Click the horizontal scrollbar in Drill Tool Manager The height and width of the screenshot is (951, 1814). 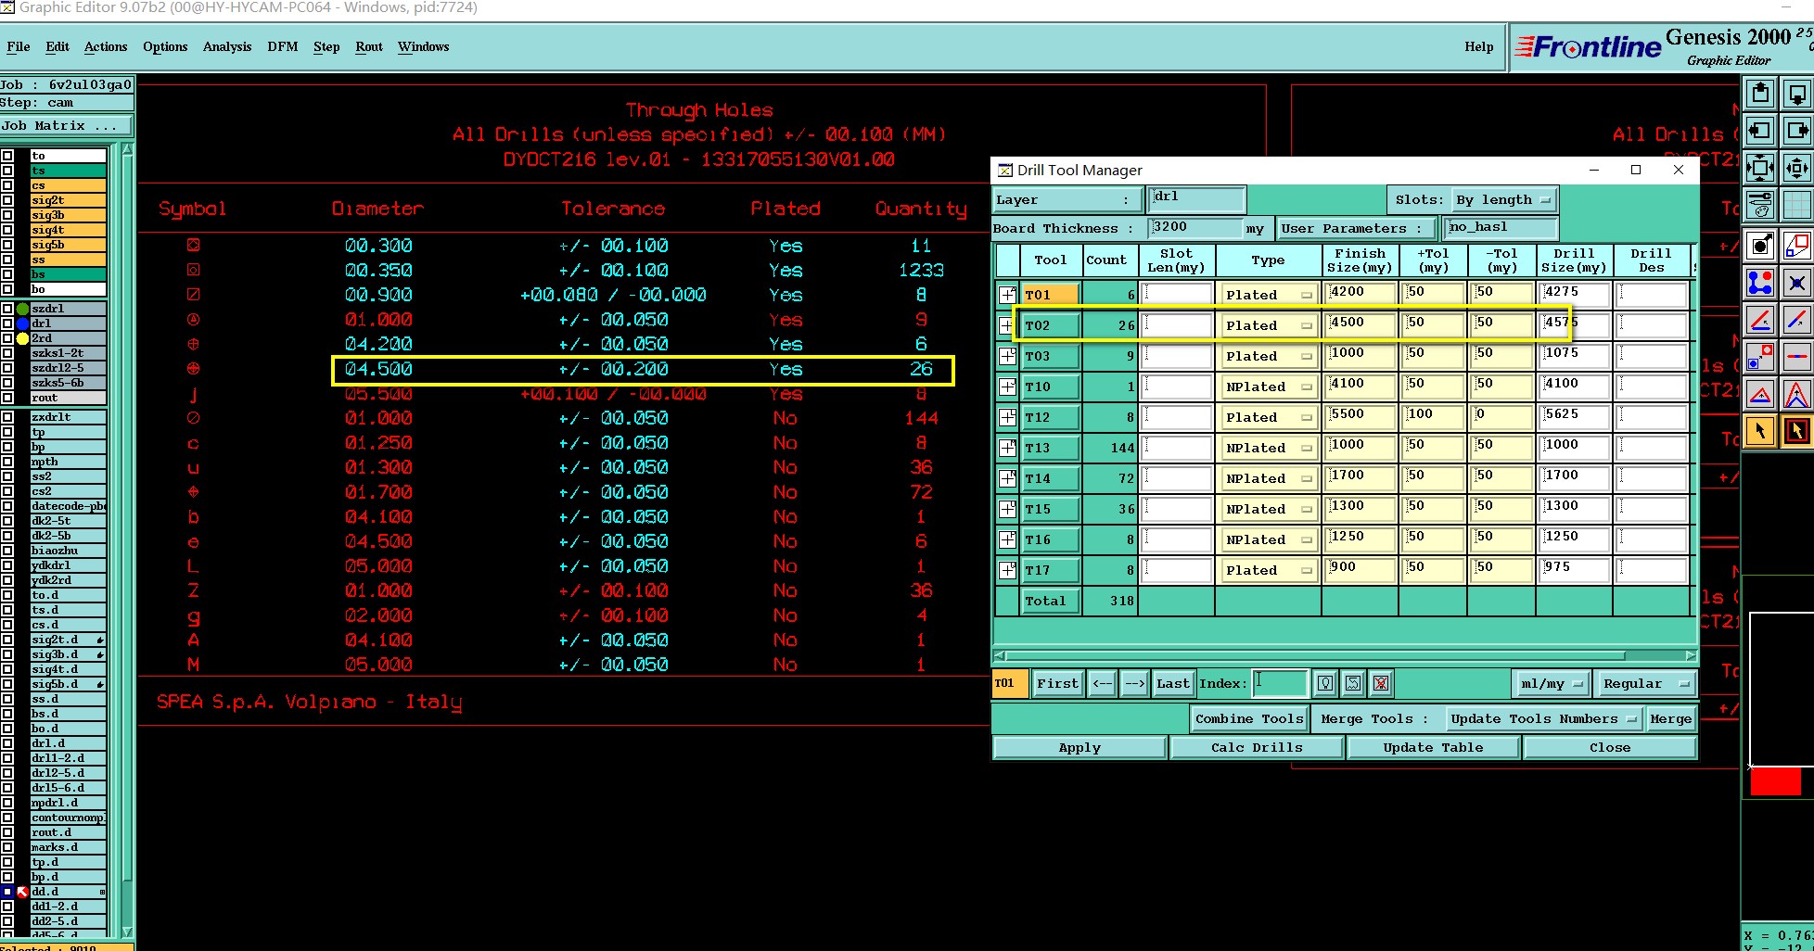point(1345,655)
